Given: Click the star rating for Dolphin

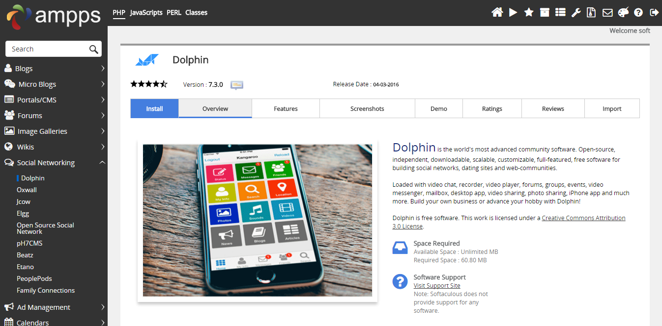Looking at the screenshot, I should (149, 84).
